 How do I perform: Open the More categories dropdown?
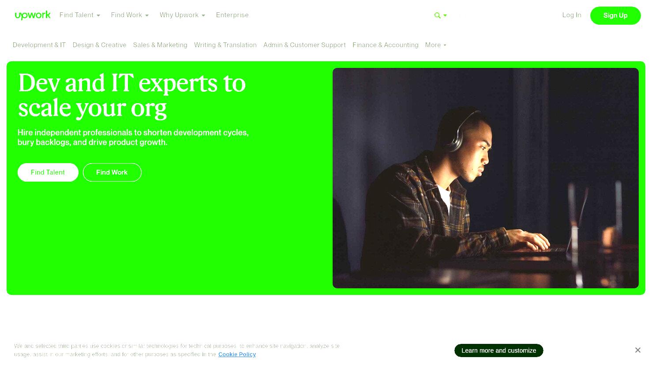435,45
